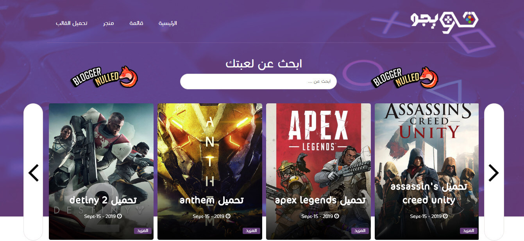
Task: Focus the ابحث عن search field
Action: coord(258,82)
